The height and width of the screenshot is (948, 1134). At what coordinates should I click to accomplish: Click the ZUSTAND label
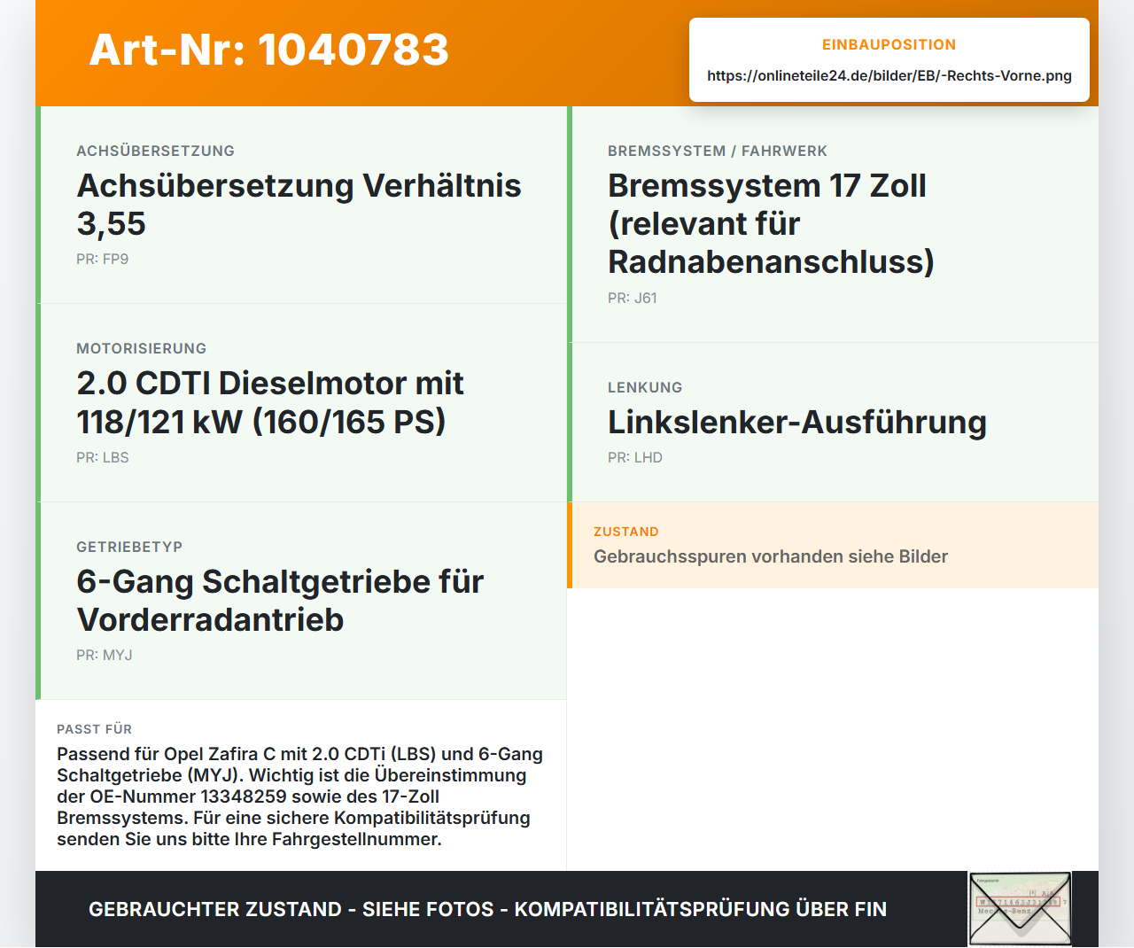(626, 532)
